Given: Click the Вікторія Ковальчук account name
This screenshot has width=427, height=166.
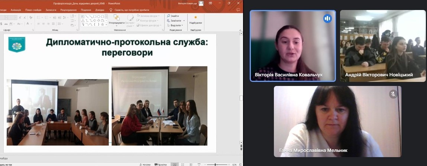Looking at the screenshot, I should 187,3.
